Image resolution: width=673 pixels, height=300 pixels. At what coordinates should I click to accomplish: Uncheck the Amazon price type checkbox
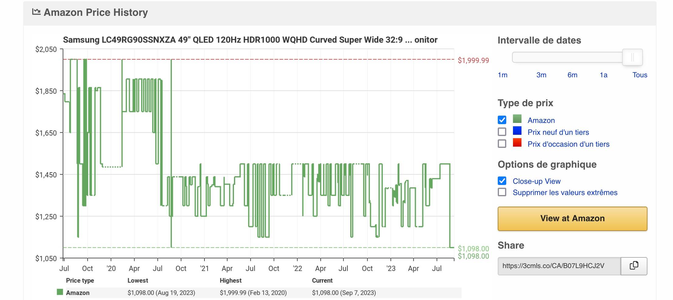pyautogui.click(x=502, y=120)
